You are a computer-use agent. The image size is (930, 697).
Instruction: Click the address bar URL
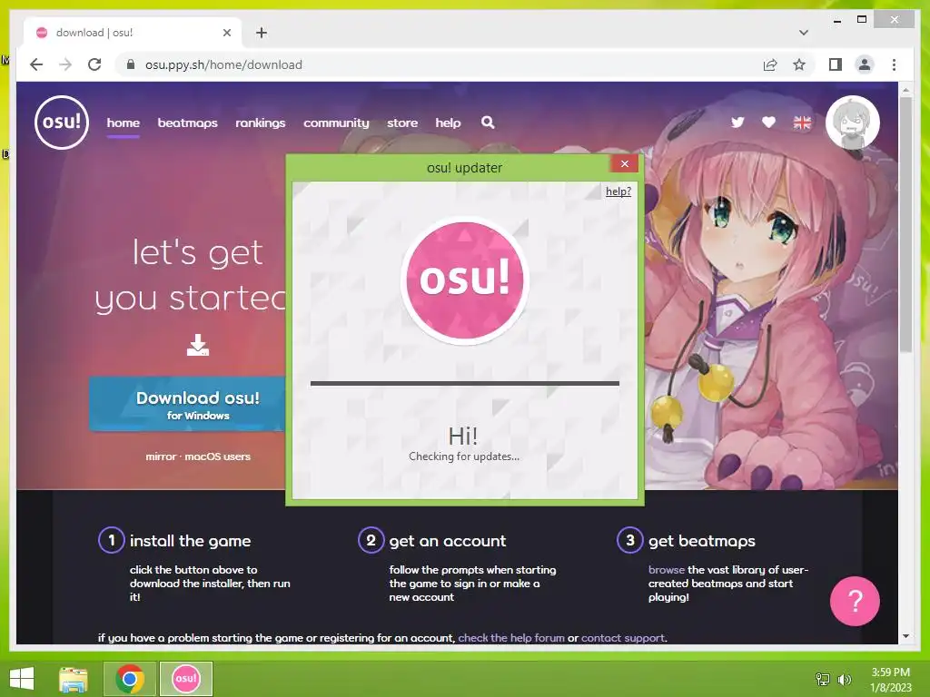tap(223, 64)
